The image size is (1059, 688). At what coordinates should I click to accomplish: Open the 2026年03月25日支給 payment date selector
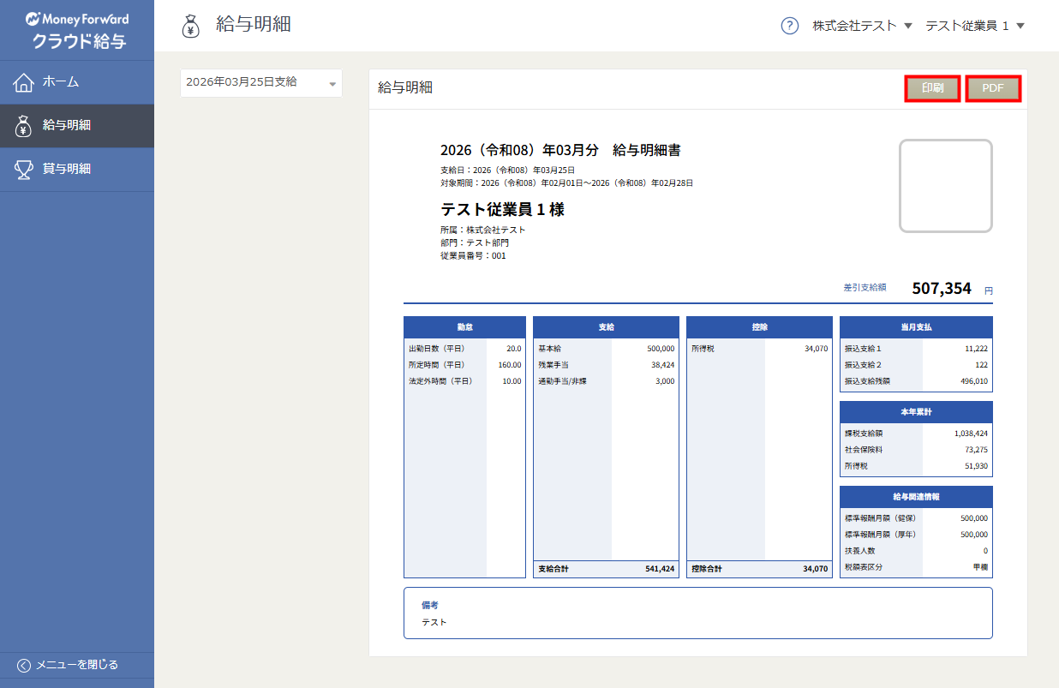click(x=260, y=83)
